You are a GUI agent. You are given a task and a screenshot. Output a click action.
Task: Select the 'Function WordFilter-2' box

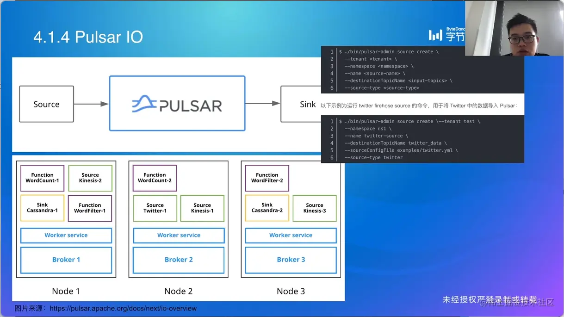point(267,178)
